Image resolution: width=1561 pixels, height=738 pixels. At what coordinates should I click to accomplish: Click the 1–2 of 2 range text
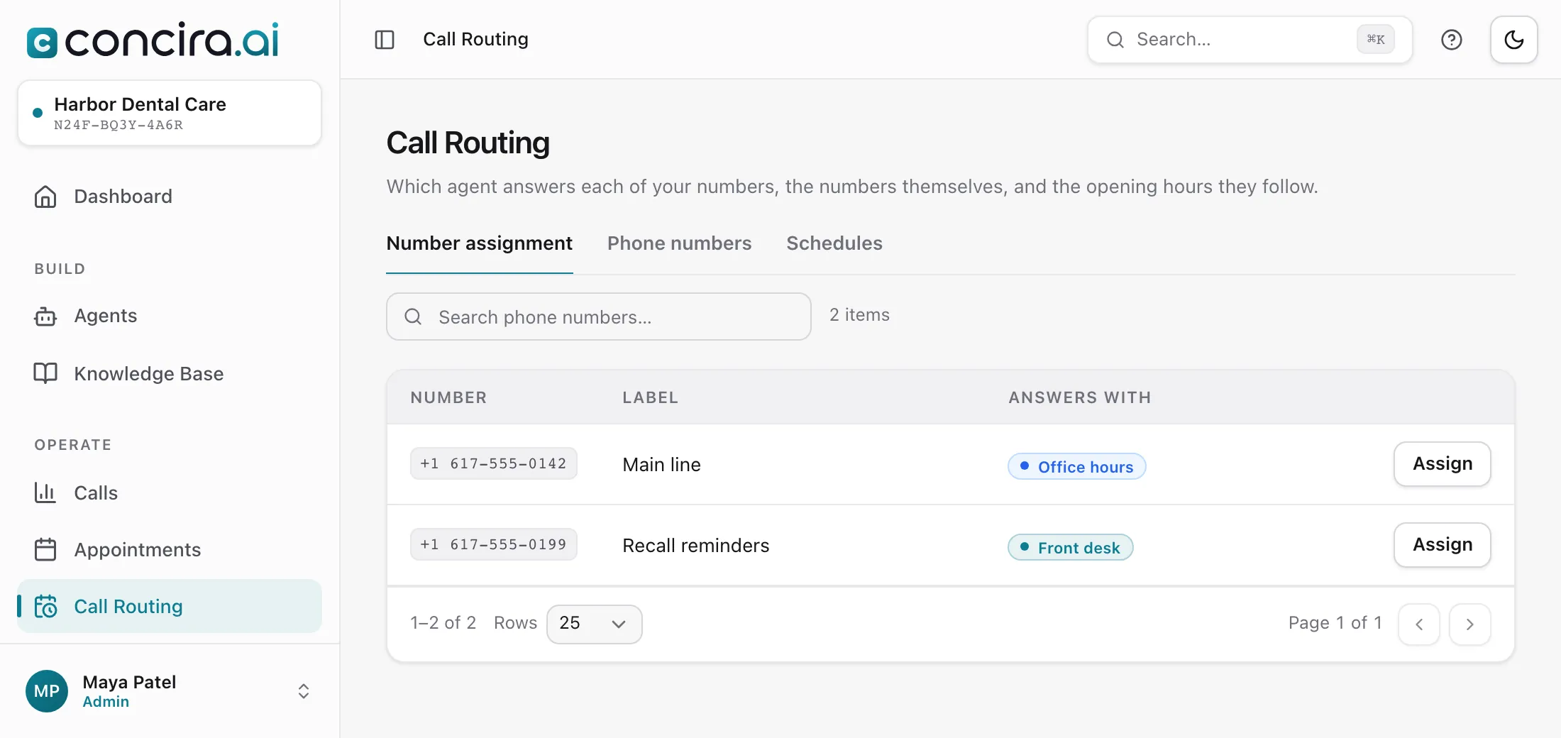click(443, 623)
